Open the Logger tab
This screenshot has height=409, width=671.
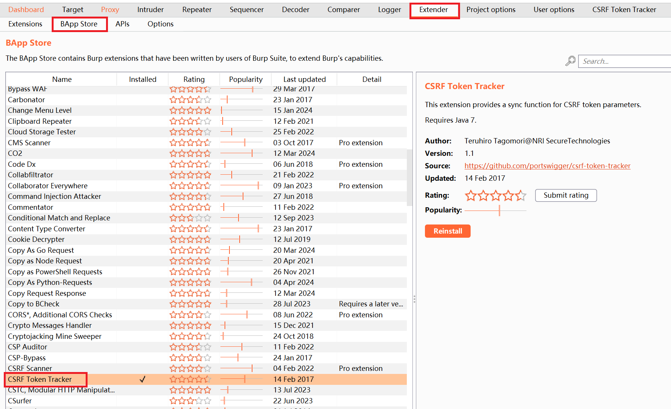pos(389,9)
